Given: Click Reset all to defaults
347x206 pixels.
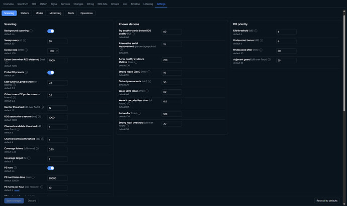Looking at the screenshot, I should (327, 200).
